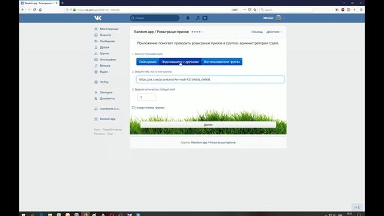Viewport: 384px width, 216px height.
Task: Open the Михаил profile menu
Action: tap(274, 18)
